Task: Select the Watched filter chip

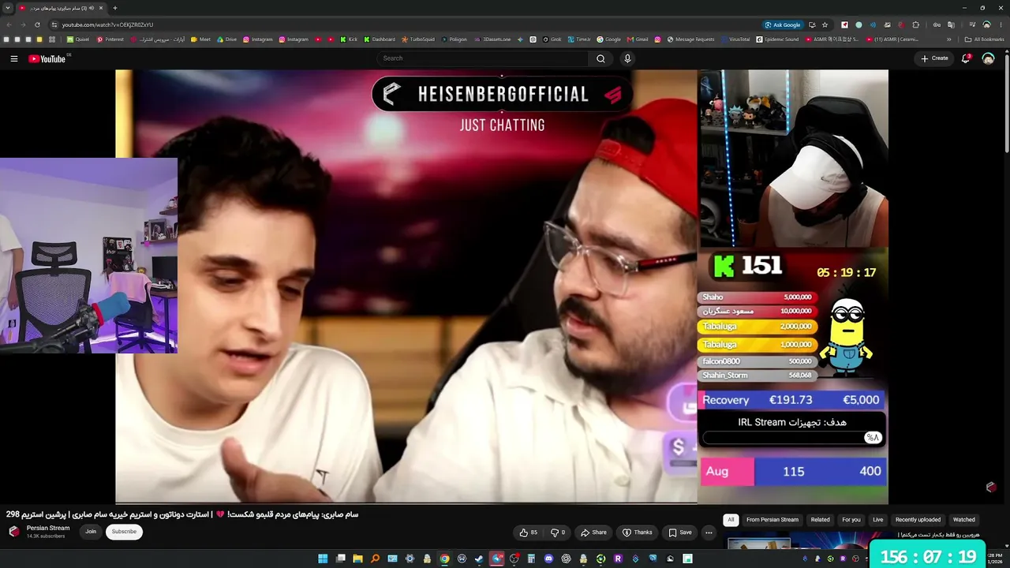Action: coord(964,520)
